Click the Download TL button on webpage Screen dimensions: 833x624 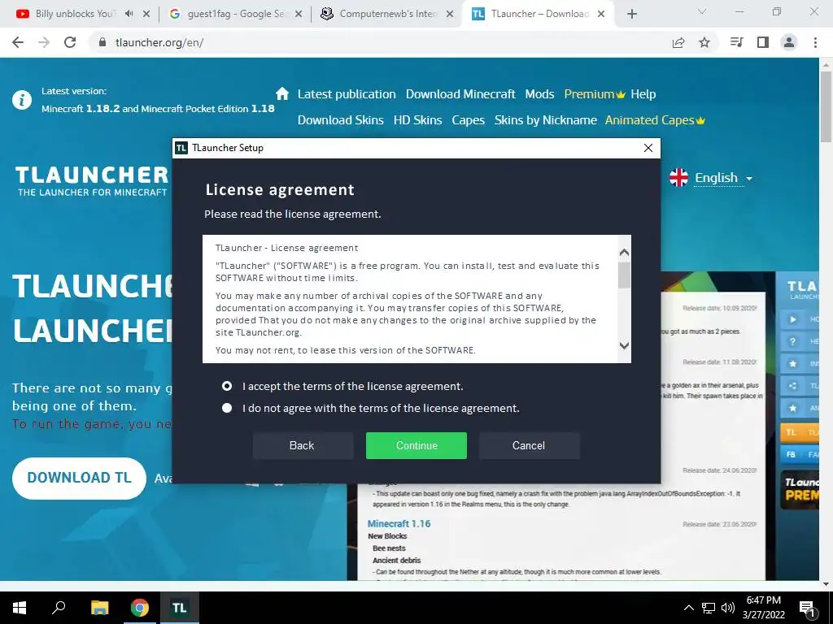[79, 478]
